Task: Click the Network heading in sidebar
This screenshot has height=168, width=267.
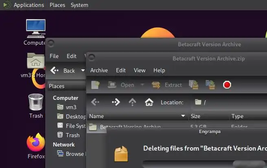Action: 63,144
